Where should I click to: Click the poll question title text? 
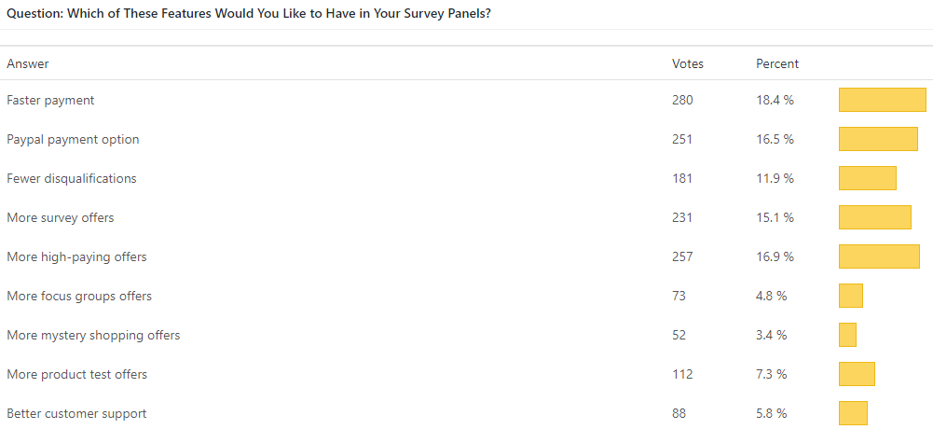pos(249,14)
